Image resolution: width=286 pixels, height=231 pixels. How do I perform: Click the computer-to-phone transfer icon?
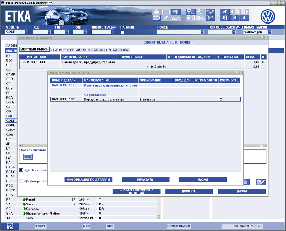tap(191, 18)
